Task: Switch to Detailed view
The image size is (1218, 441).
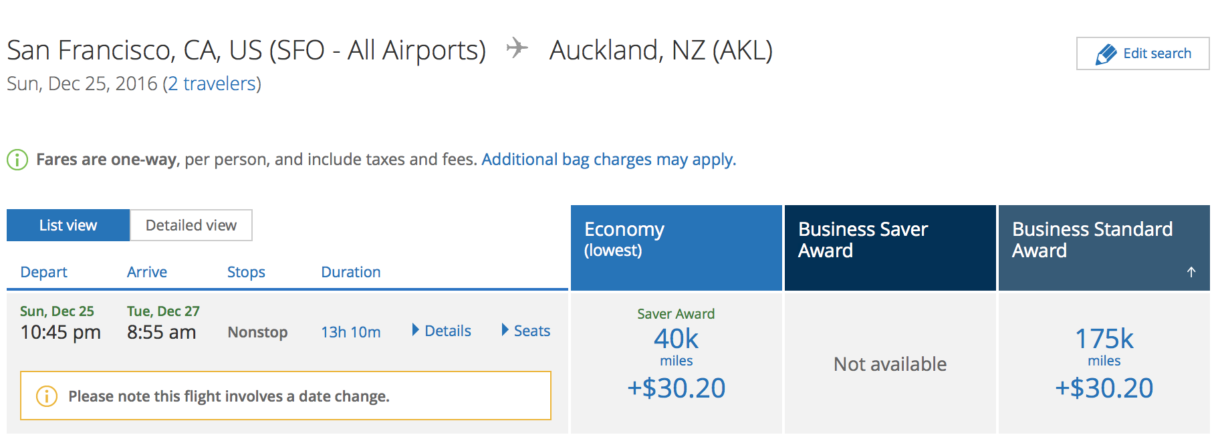Action: tap(191, 225)
